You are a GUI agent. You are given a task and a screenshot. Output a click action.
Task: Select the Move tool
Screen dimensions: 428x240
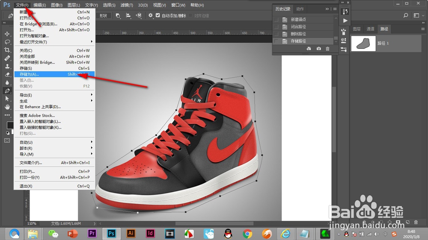7,34
